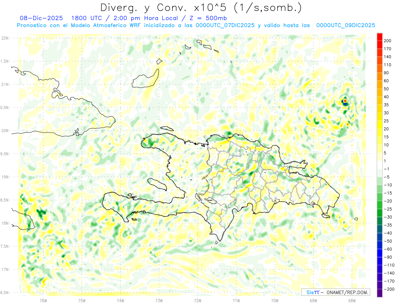
Task: Click the forecast date "08-Dic-2025"
Action: (41, 18)
